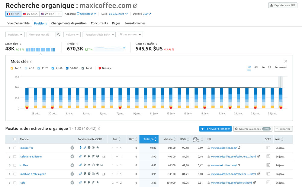Open info icon next to Mots clés metric

pos(21,44)
